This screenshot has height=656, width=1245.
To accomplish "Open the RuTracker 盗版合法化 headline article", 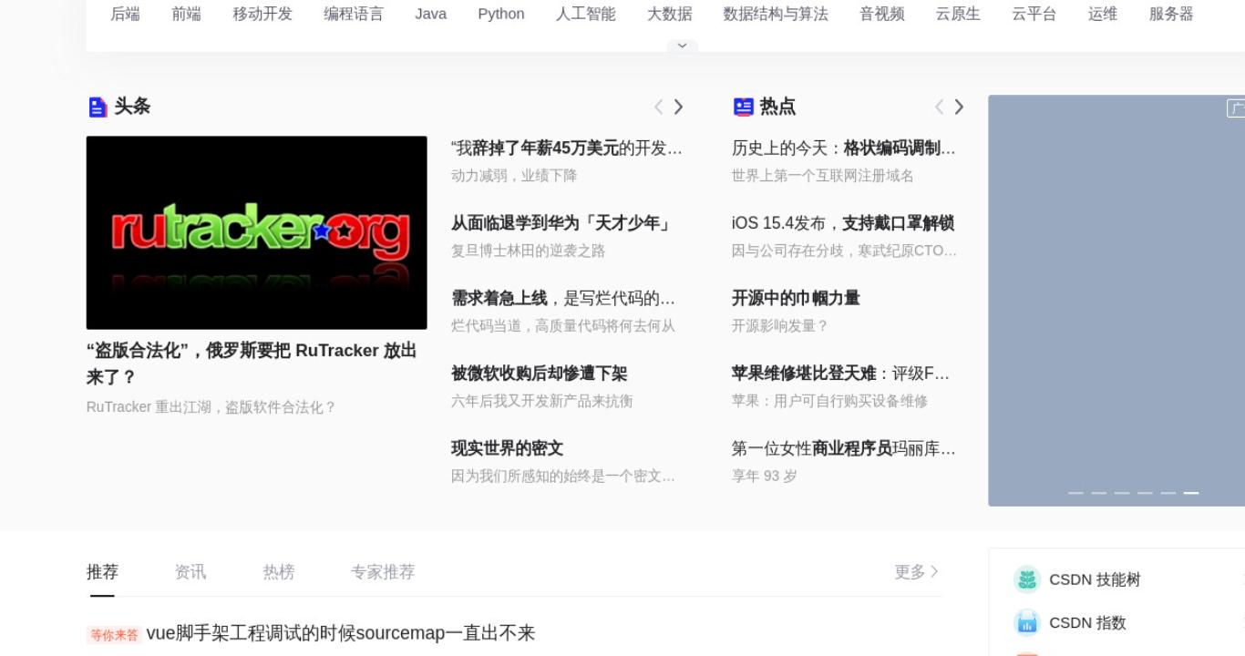I will (x=252, y=364).
